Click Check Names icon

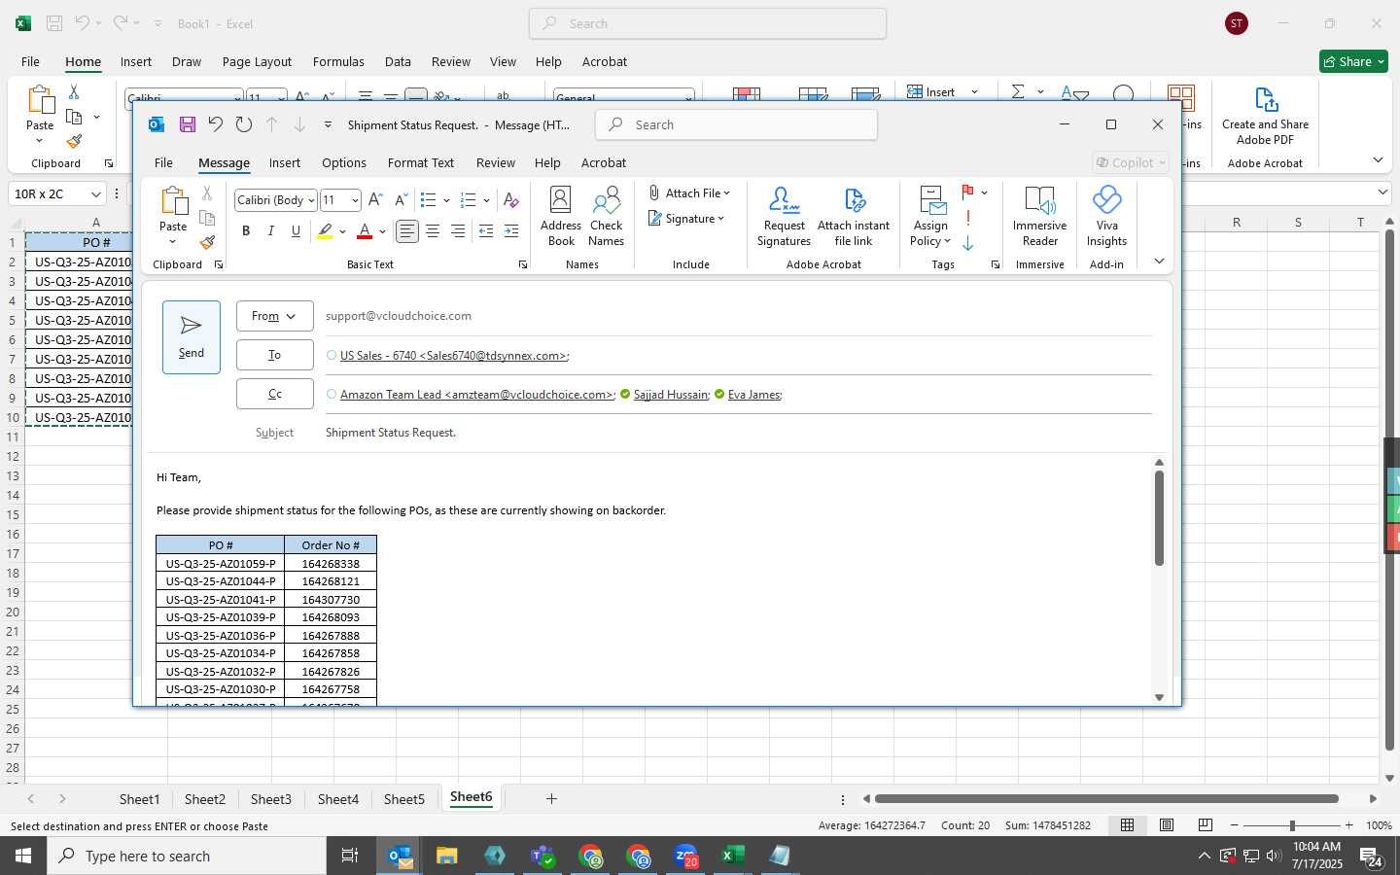tap(606, 216)
